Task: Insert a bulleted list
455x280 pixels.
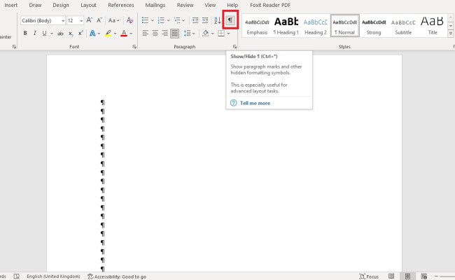Action: pos(145,20)
